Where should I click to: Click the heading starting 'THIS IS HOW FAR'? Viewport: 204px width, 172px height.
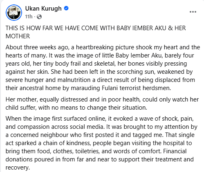96,32
